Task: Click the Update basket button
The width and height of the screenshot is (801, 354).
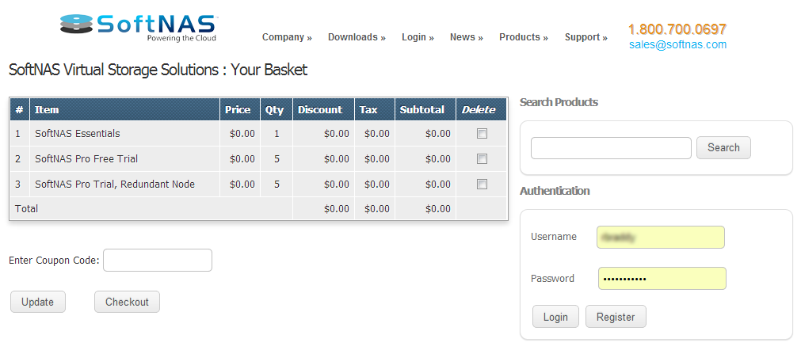Action: 38,302
